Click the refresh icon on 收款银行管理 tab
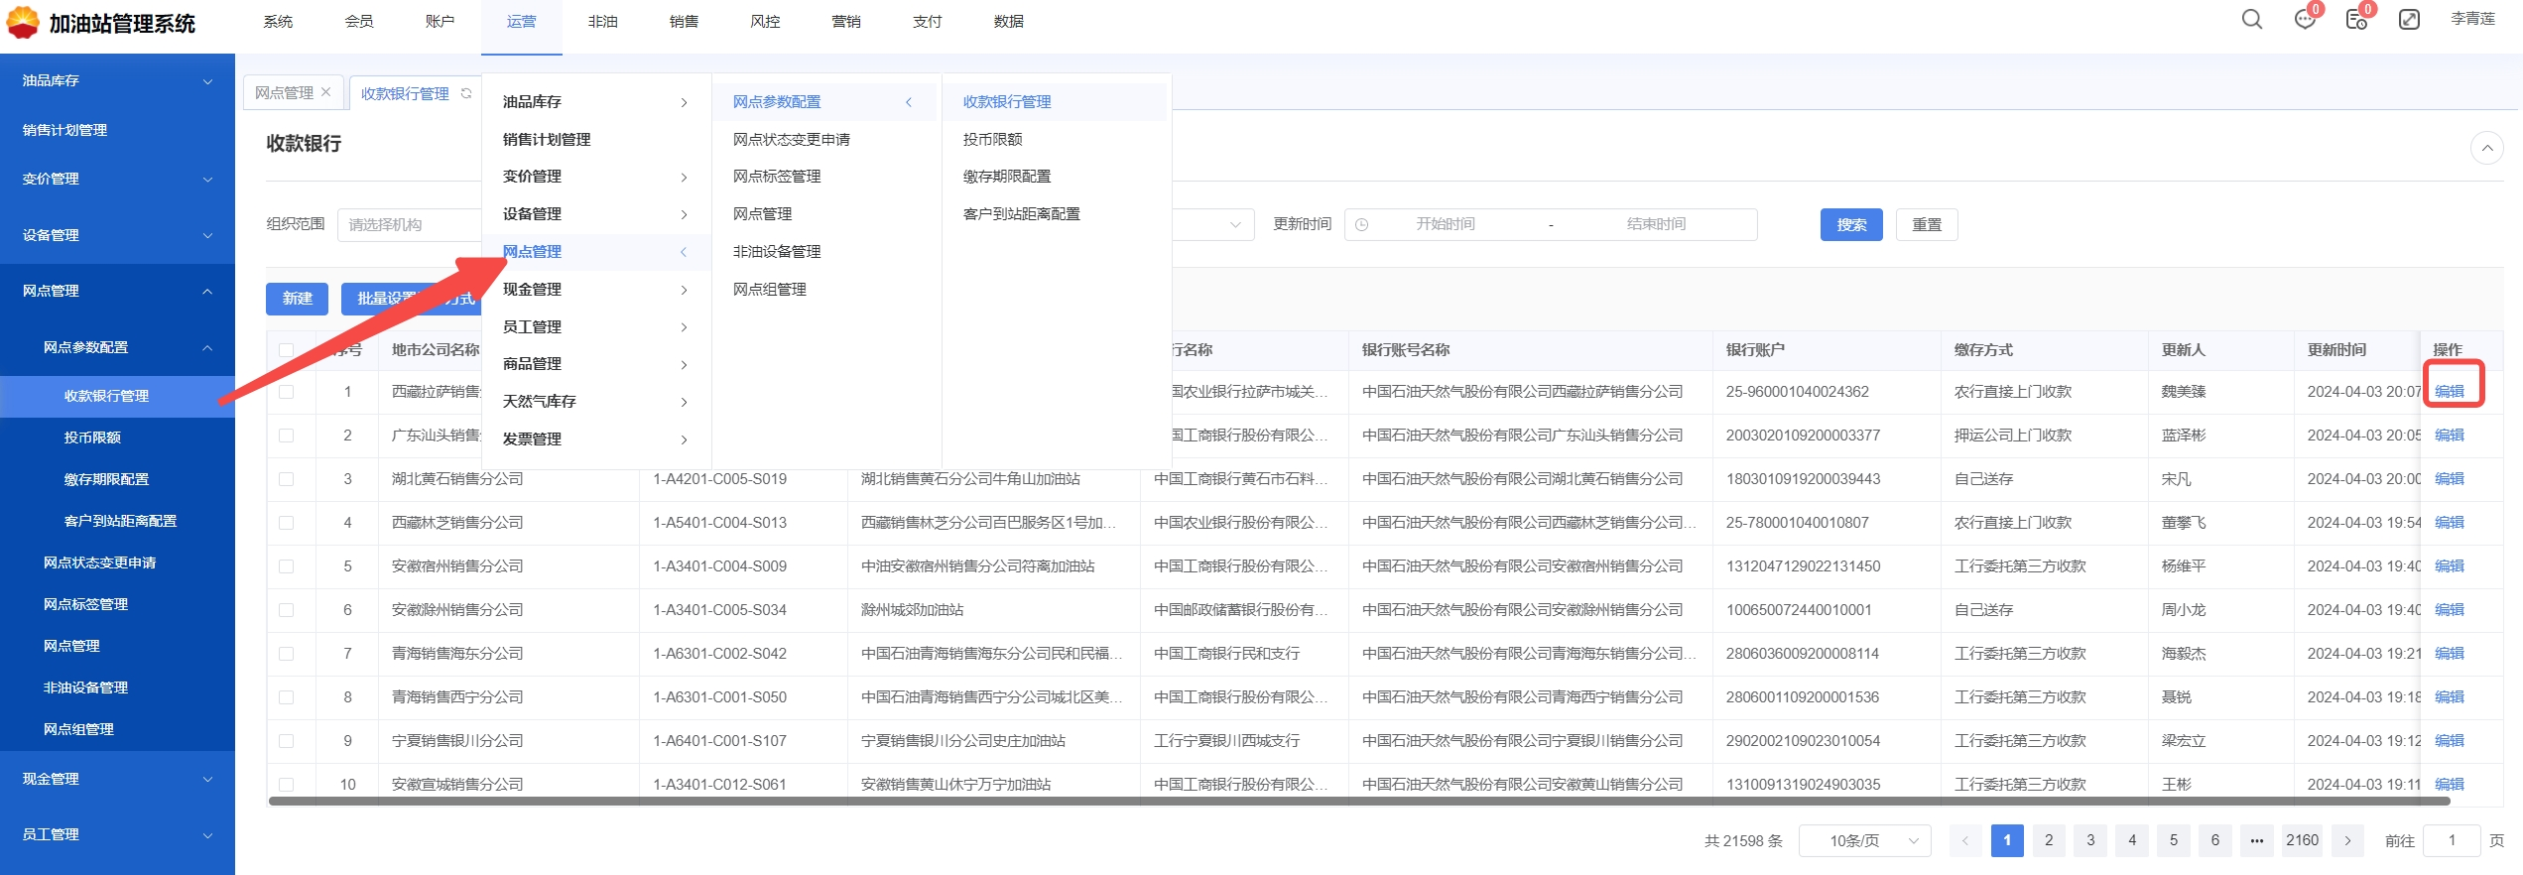This screenshot has width=2523, height=875. pos(466,93)
